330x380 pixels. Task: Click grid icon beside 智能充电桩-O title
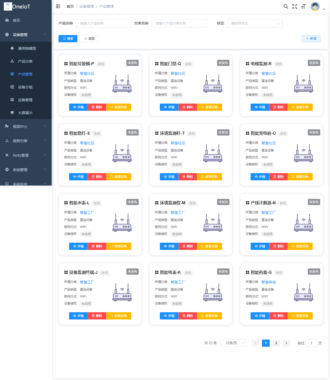coord(247,133)
